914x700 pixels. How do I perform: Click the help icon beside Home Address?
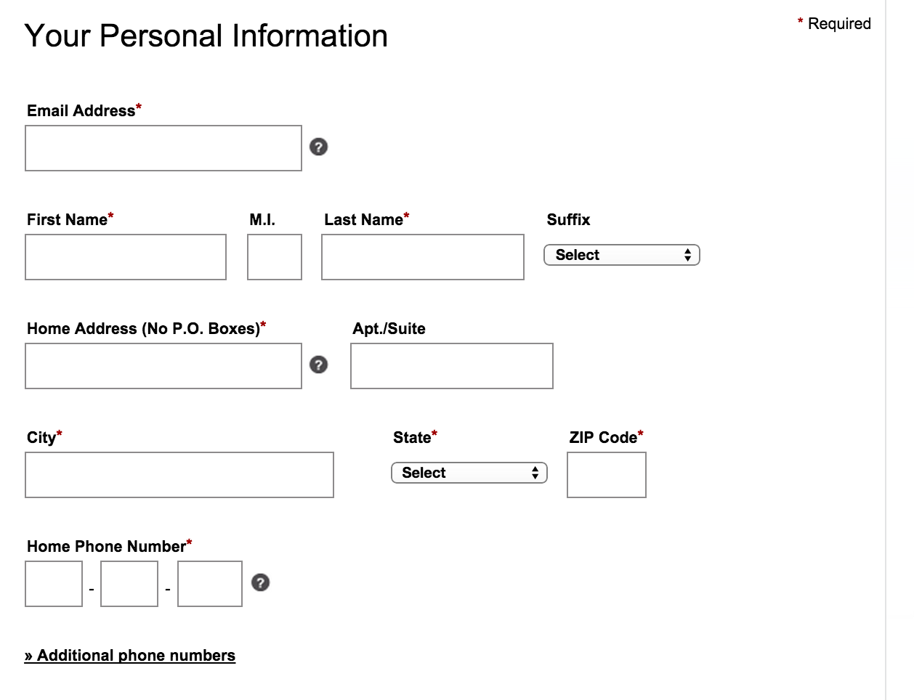point(318,365)
